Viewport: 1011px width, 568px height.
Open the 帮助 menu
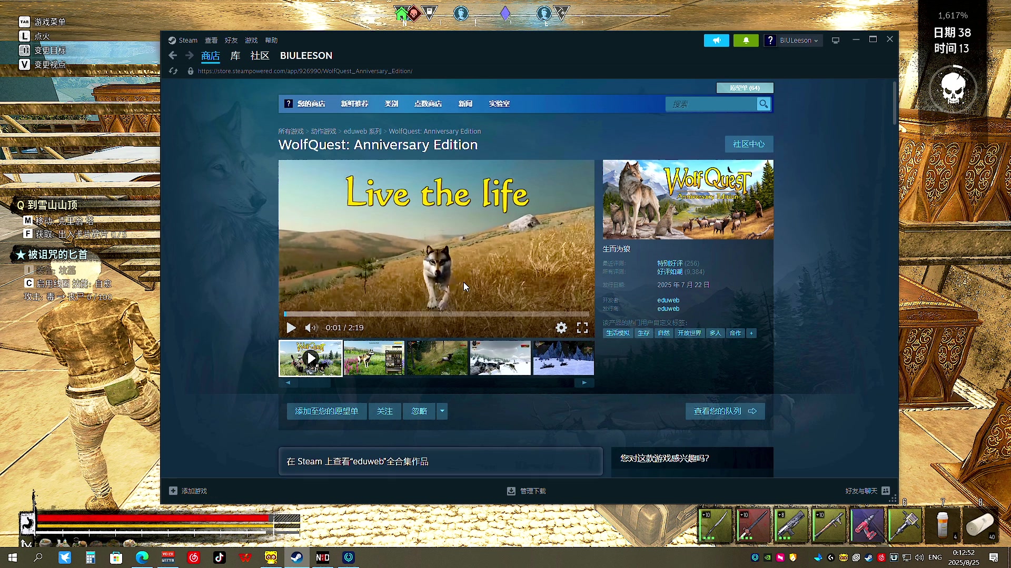tap(271, 40)
